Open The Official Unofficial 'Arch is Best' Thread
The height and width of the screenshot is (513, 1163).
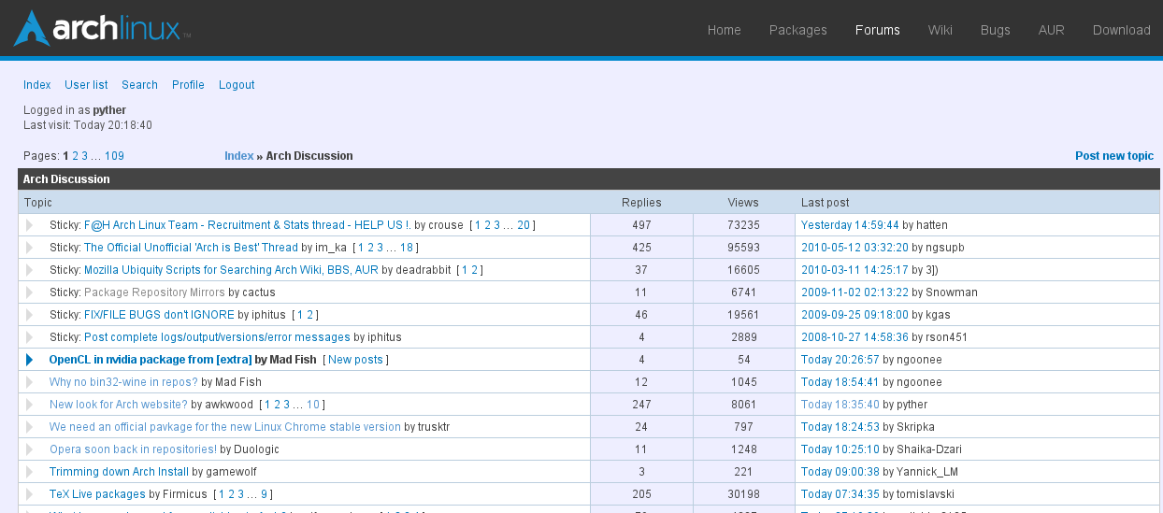191,248
